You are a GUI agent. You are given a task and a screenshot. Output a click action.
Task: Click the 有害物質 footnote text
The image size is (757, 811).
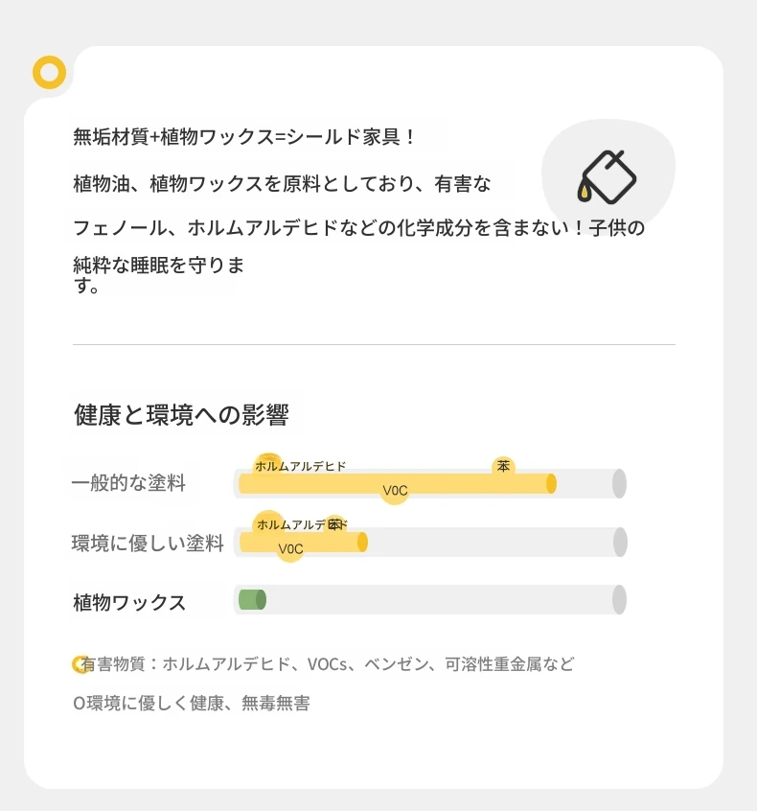[328, 664]
